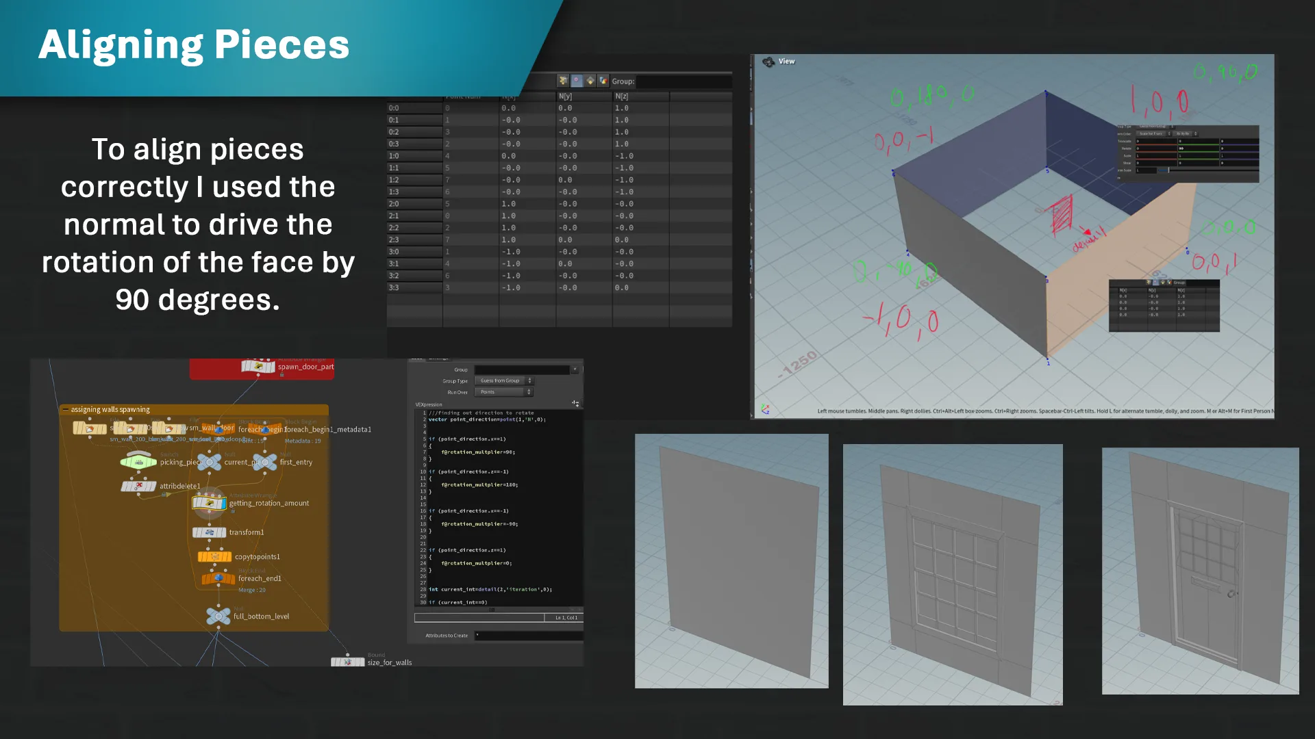The height and width of the screenshot is (739, 1315).
Task: Click the full_bottom_level null node
Action: pos(218,617)
